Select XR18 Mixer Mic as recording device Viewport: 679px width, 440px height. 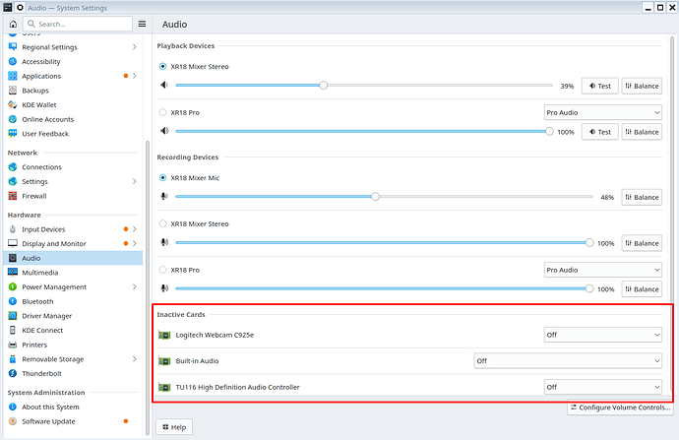(x=162, y=177)
